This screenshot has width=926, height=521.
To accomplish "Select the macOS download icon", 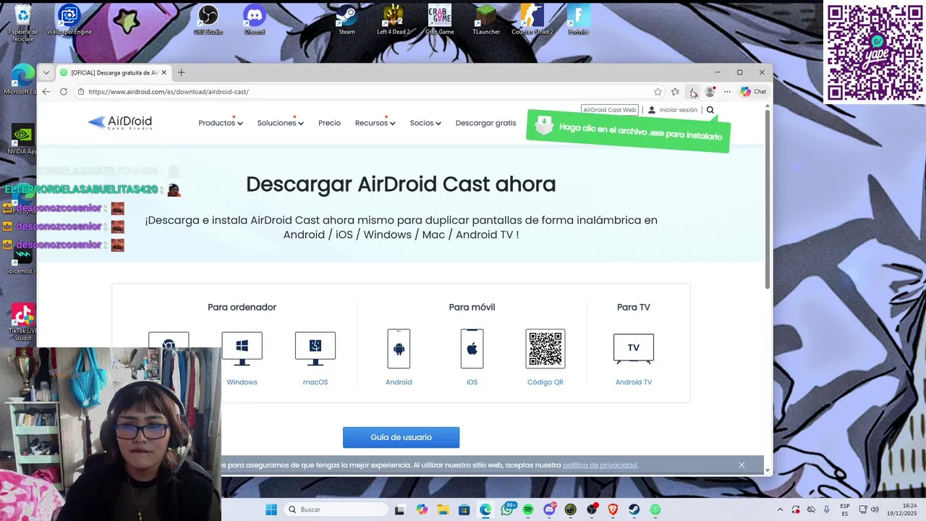I will 315,349.
